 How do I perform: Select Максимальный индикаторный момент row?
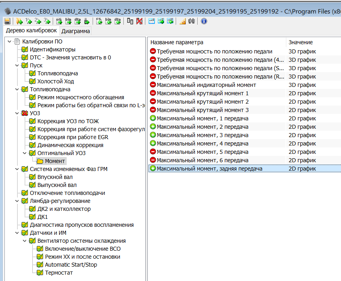pos(206,84)
